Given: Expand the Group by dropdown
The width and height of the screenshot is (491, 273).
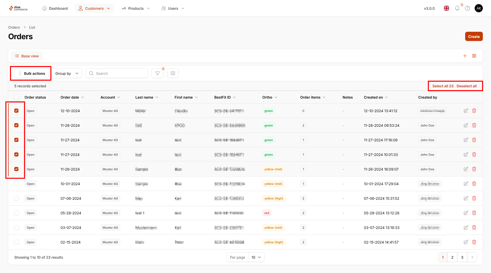Looking at the screenshot, I should [x=67, y=73].
